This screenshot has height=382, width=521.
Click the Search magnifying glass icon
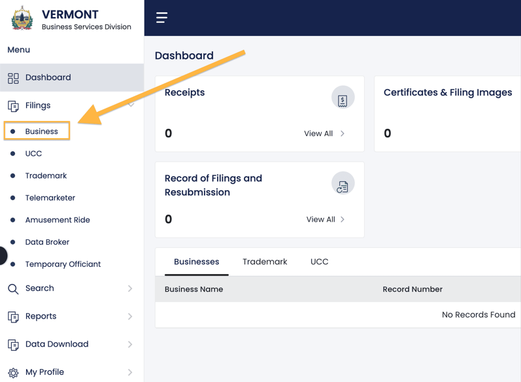click(x=13, y=288)
